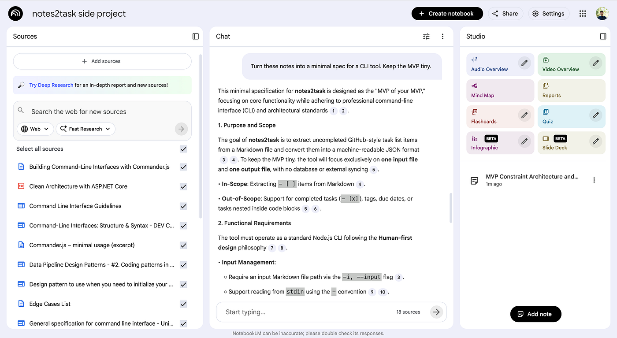This screenshot has height=338, width=617.
Task: Edit Audio Overview settings pencil
Action: [x=524, y=63]
